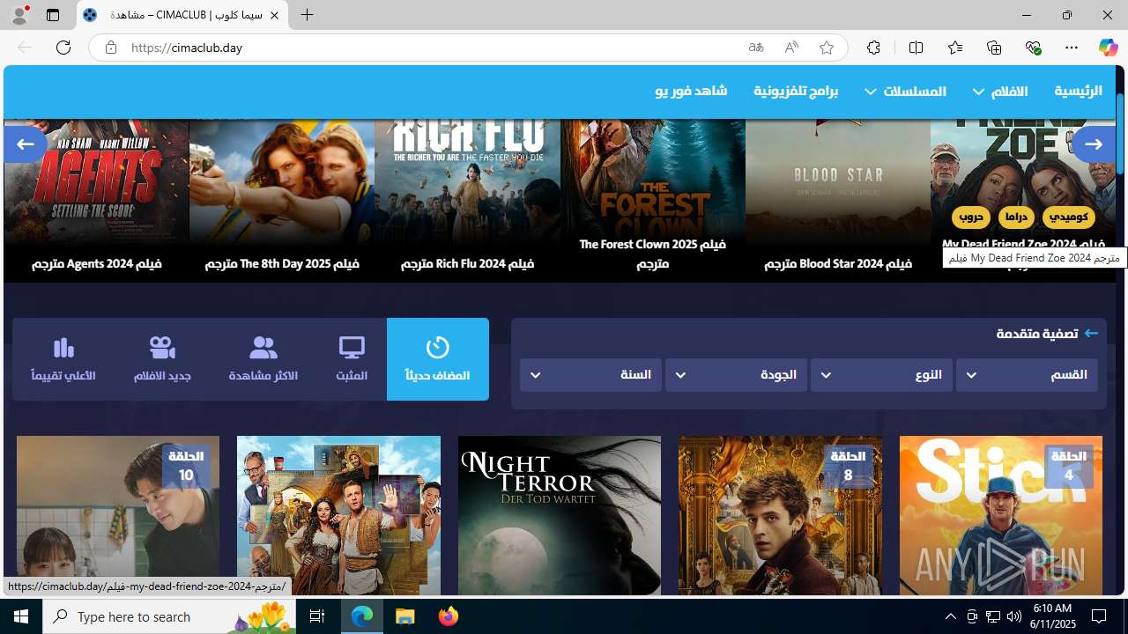Expand the الافلام menu
The image size is (1128, 634).
1000,92
